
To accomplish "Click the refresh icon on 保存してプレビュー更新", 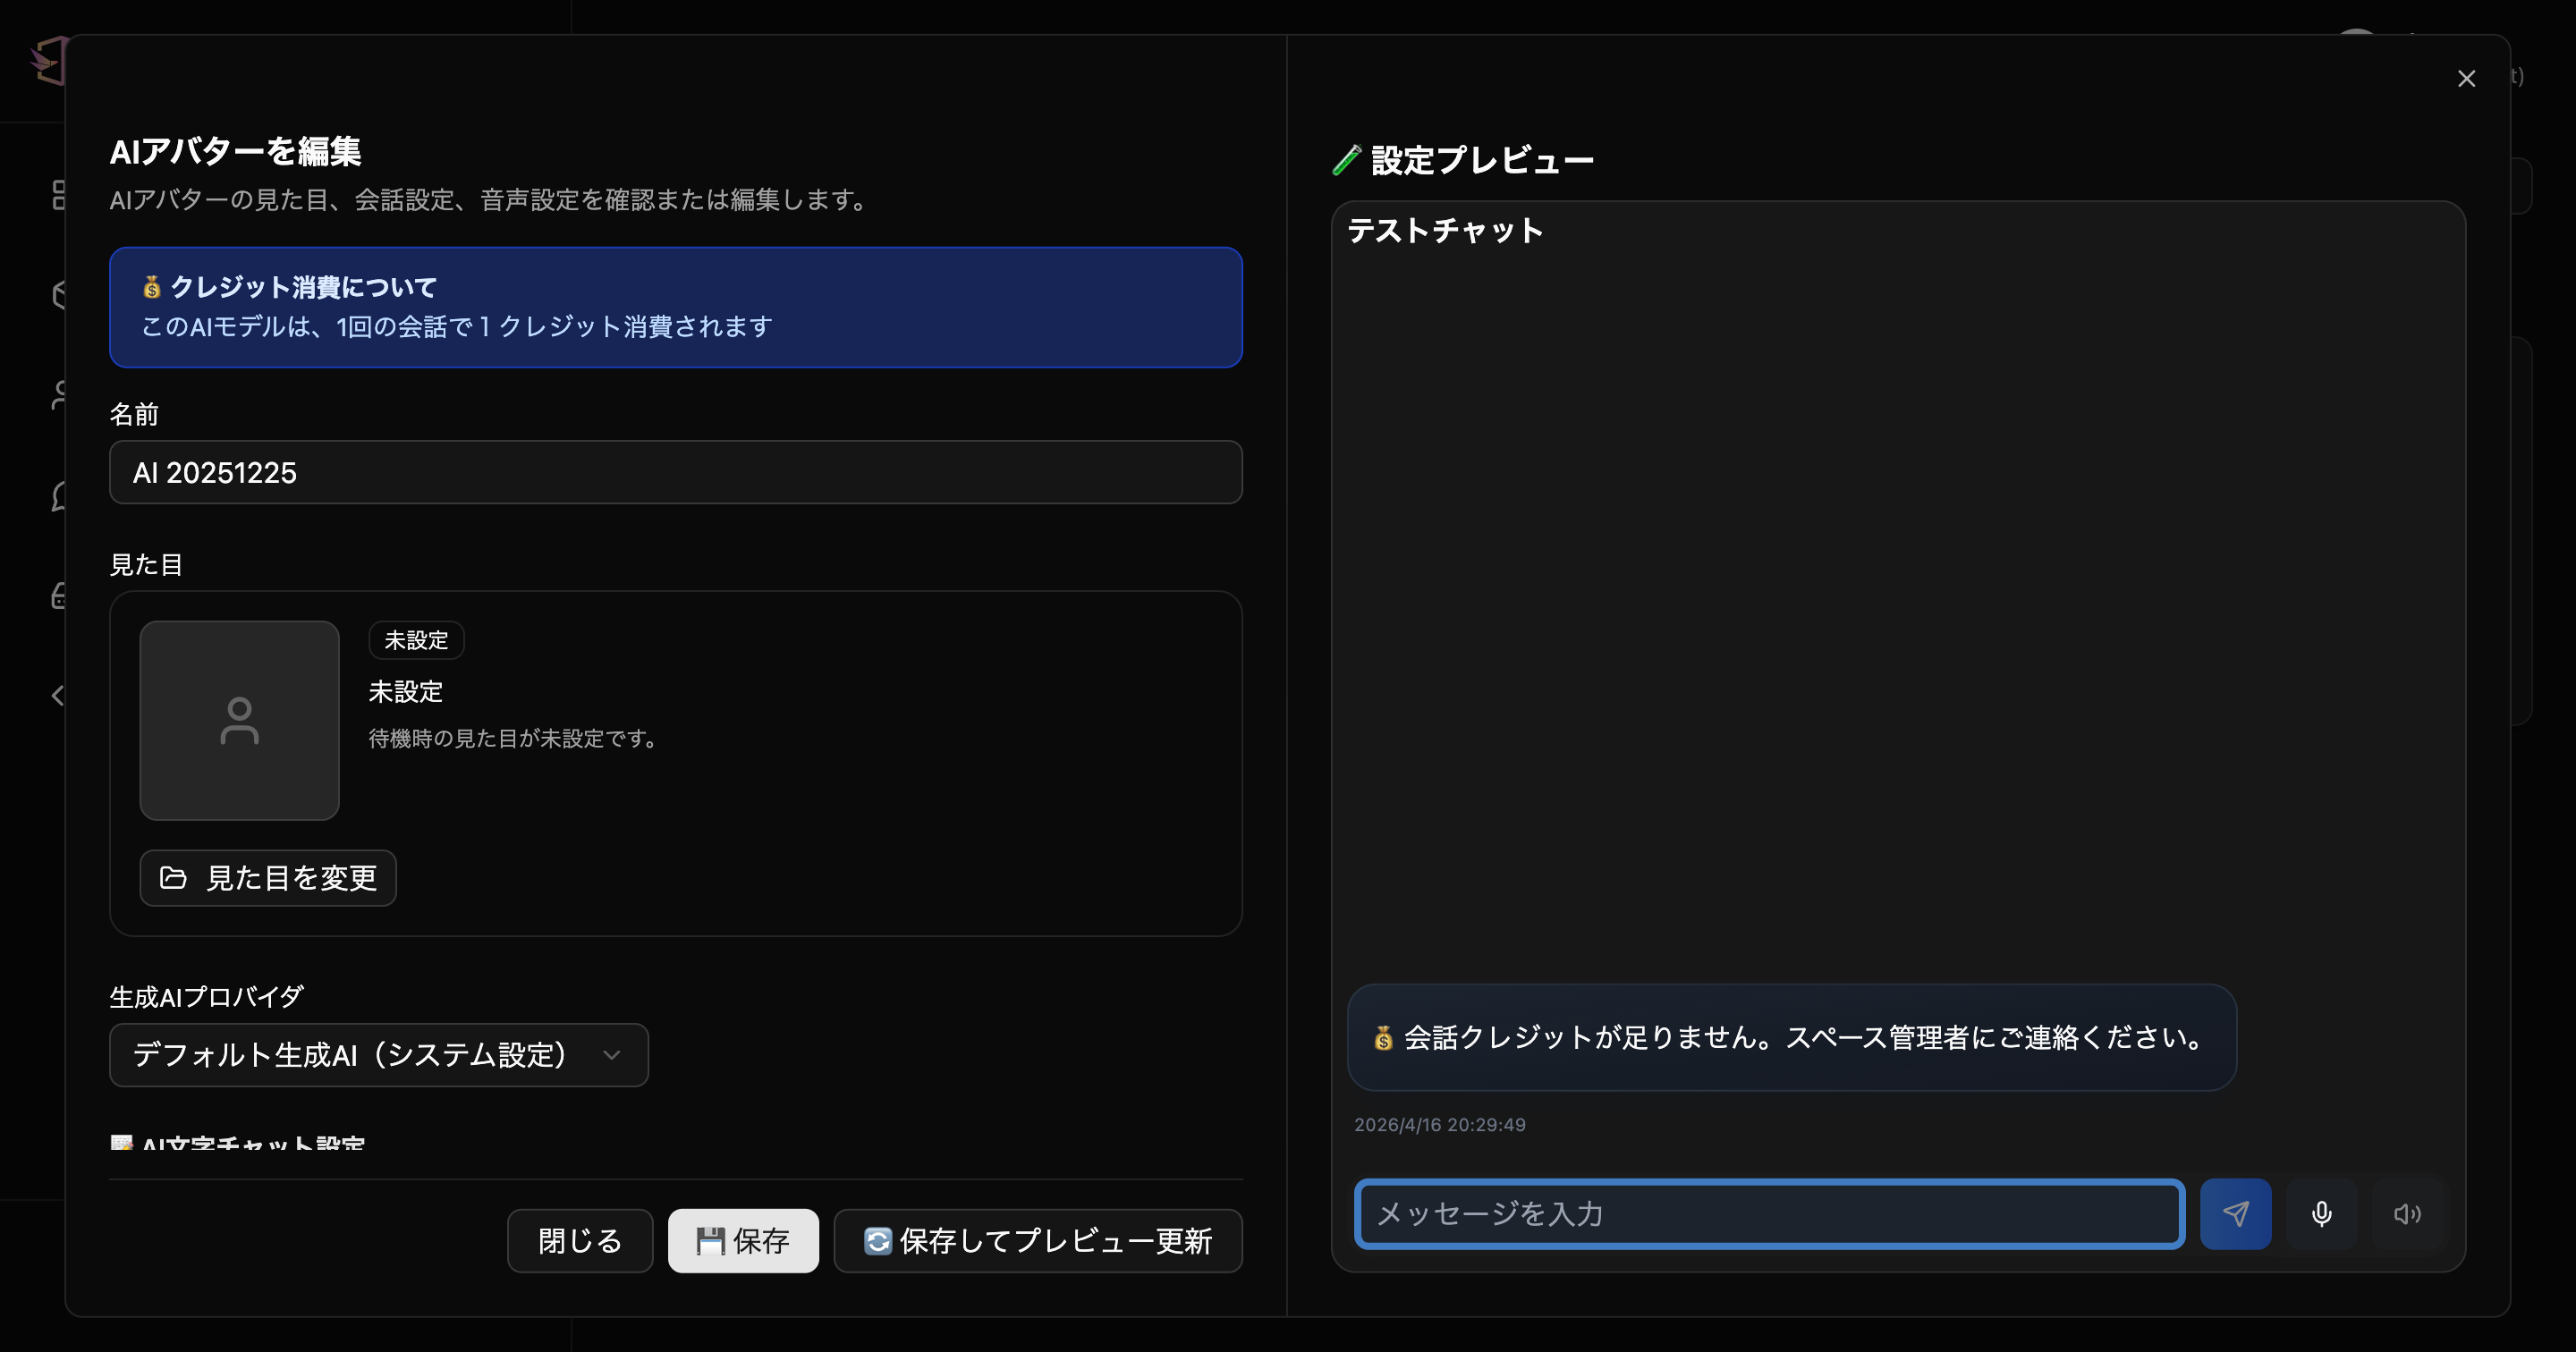I will coord(877,1241).
